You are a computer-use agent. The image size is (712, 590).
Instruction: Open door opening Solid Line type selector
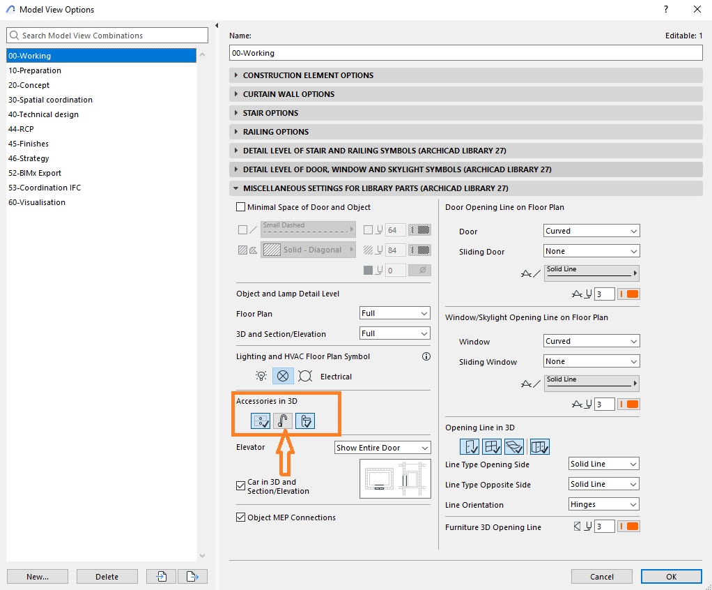point(591,273)
